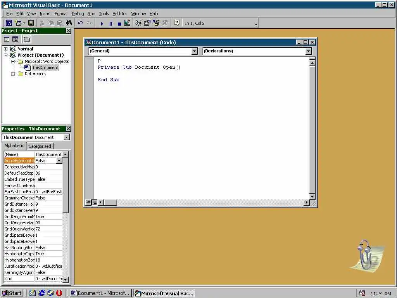Collapse the Project (Document1) node
Viewport: 397px width, 298px height.
(x=5, y=55)
